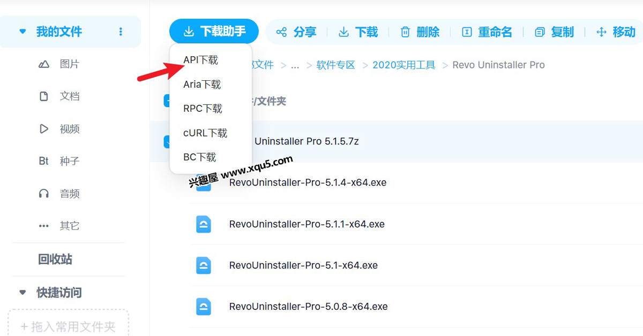Screen dimensions: 643x336
Task: Open 文档 documents category in sidebar
Action: tap(59, 96)
